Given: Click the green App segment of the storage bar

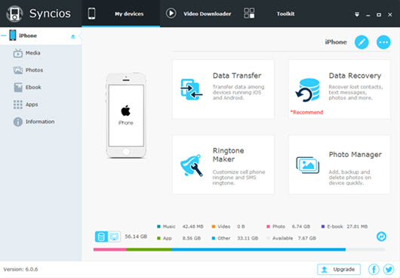Looking at the screenshot, I should pos(149,249).
